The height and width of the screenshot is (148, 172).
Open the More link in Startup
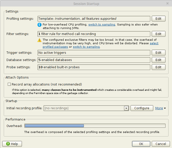click(159, 108)
